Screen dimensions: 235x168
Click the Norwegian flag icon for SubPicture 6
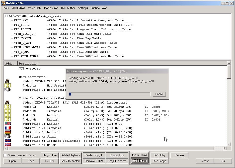pos(8,145)
